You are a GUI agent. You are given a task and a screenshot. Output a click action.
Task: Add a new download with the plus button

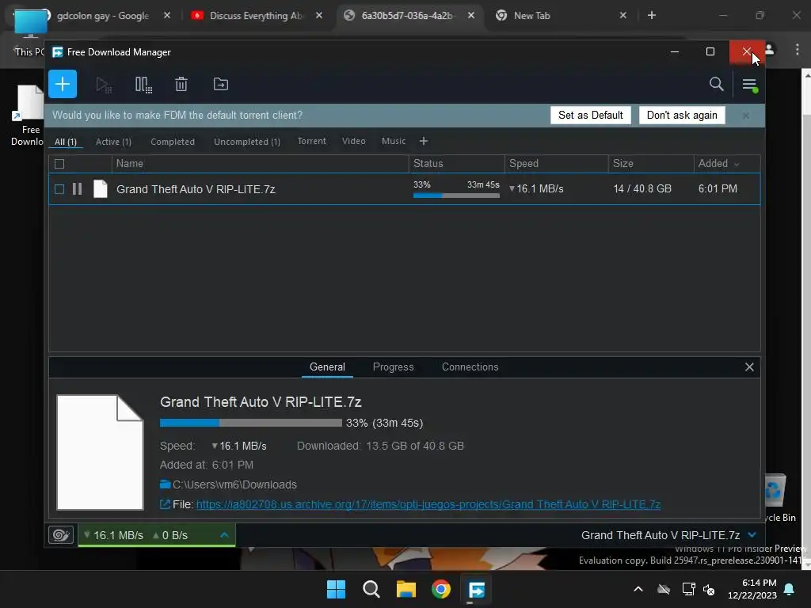[x=63, y=84]
